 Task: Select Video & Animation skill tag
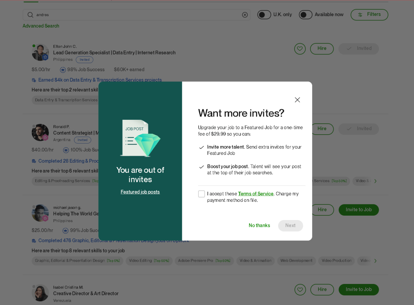click(256, 261)
